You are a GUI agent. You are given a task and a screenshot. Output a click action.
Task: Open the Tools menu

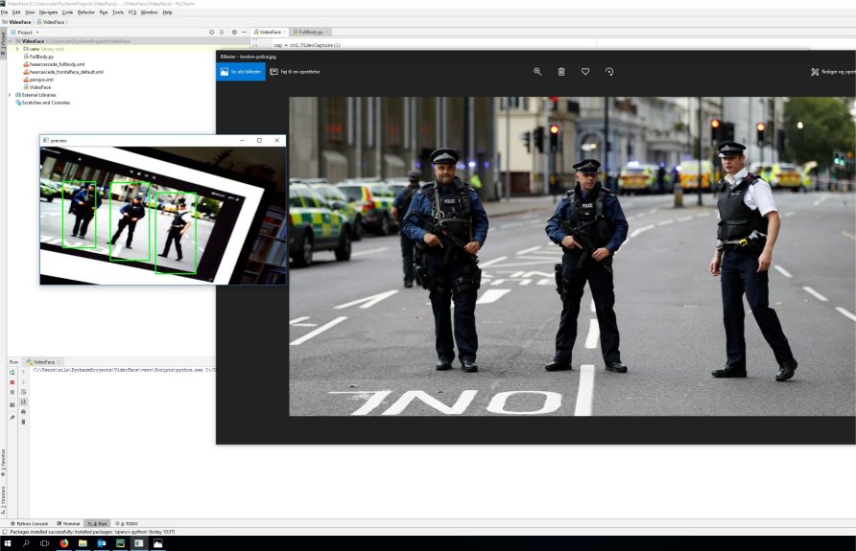pyautogui.click(x=118, y=12)
